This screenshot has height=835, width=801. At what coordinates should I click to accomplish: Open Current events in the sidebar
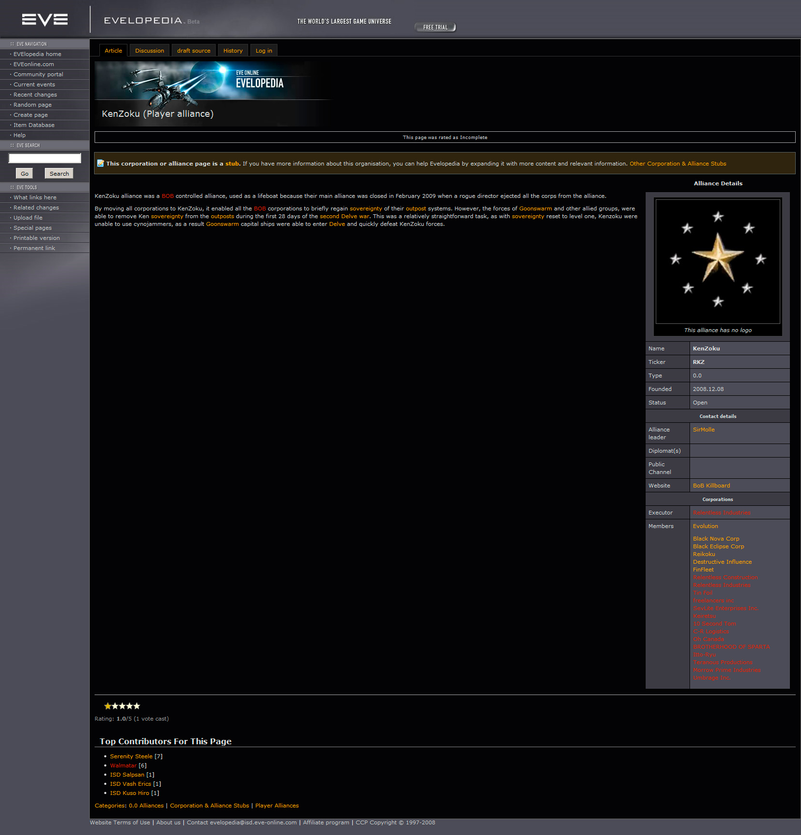[x=34, y=84]
